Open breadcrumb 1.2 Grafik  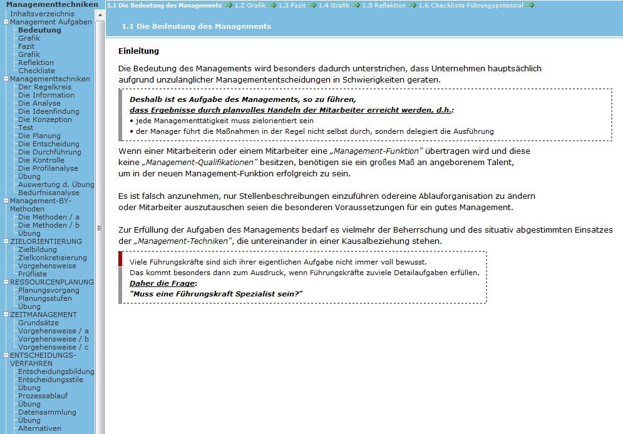click(250, 6)
